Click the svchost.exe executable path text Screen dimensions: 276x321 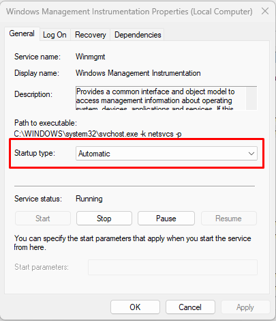(97, 134)
